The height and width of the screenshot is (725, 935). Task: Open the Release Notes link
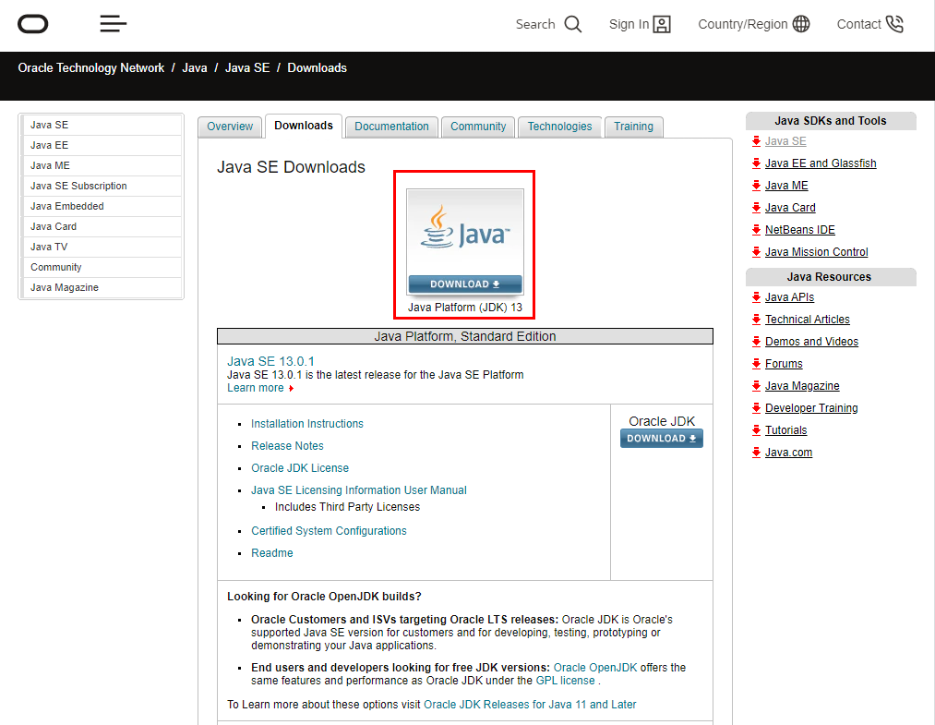click(x=287, y=446)
